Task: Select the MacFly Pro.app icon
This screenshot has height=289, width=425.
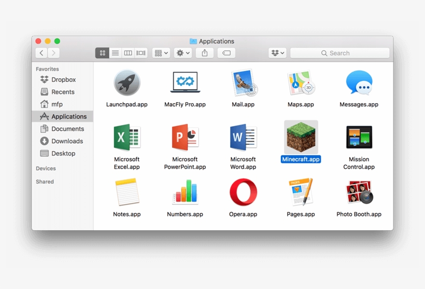Action: pyautogui.click(x=185, y=83)
